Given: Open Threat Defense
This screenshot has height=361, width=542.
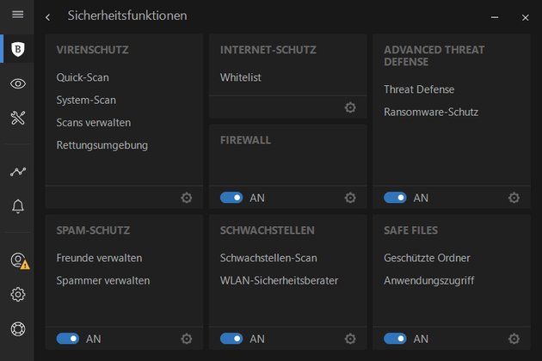Looking at the screenshot, I should [419, 89].
